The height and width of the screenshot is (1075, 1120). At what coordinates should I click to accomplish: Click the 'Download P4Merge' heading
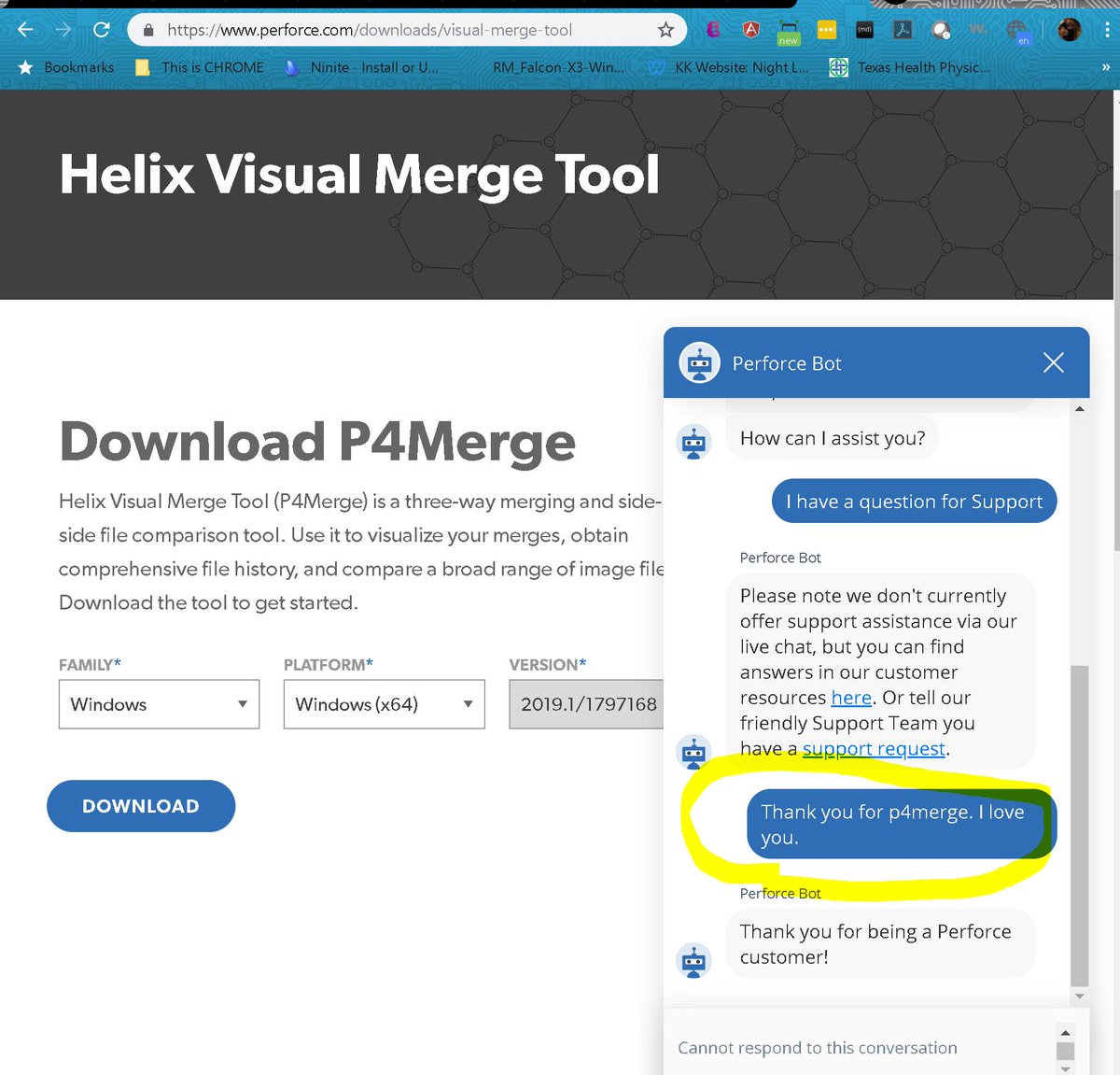click(317, 442)
